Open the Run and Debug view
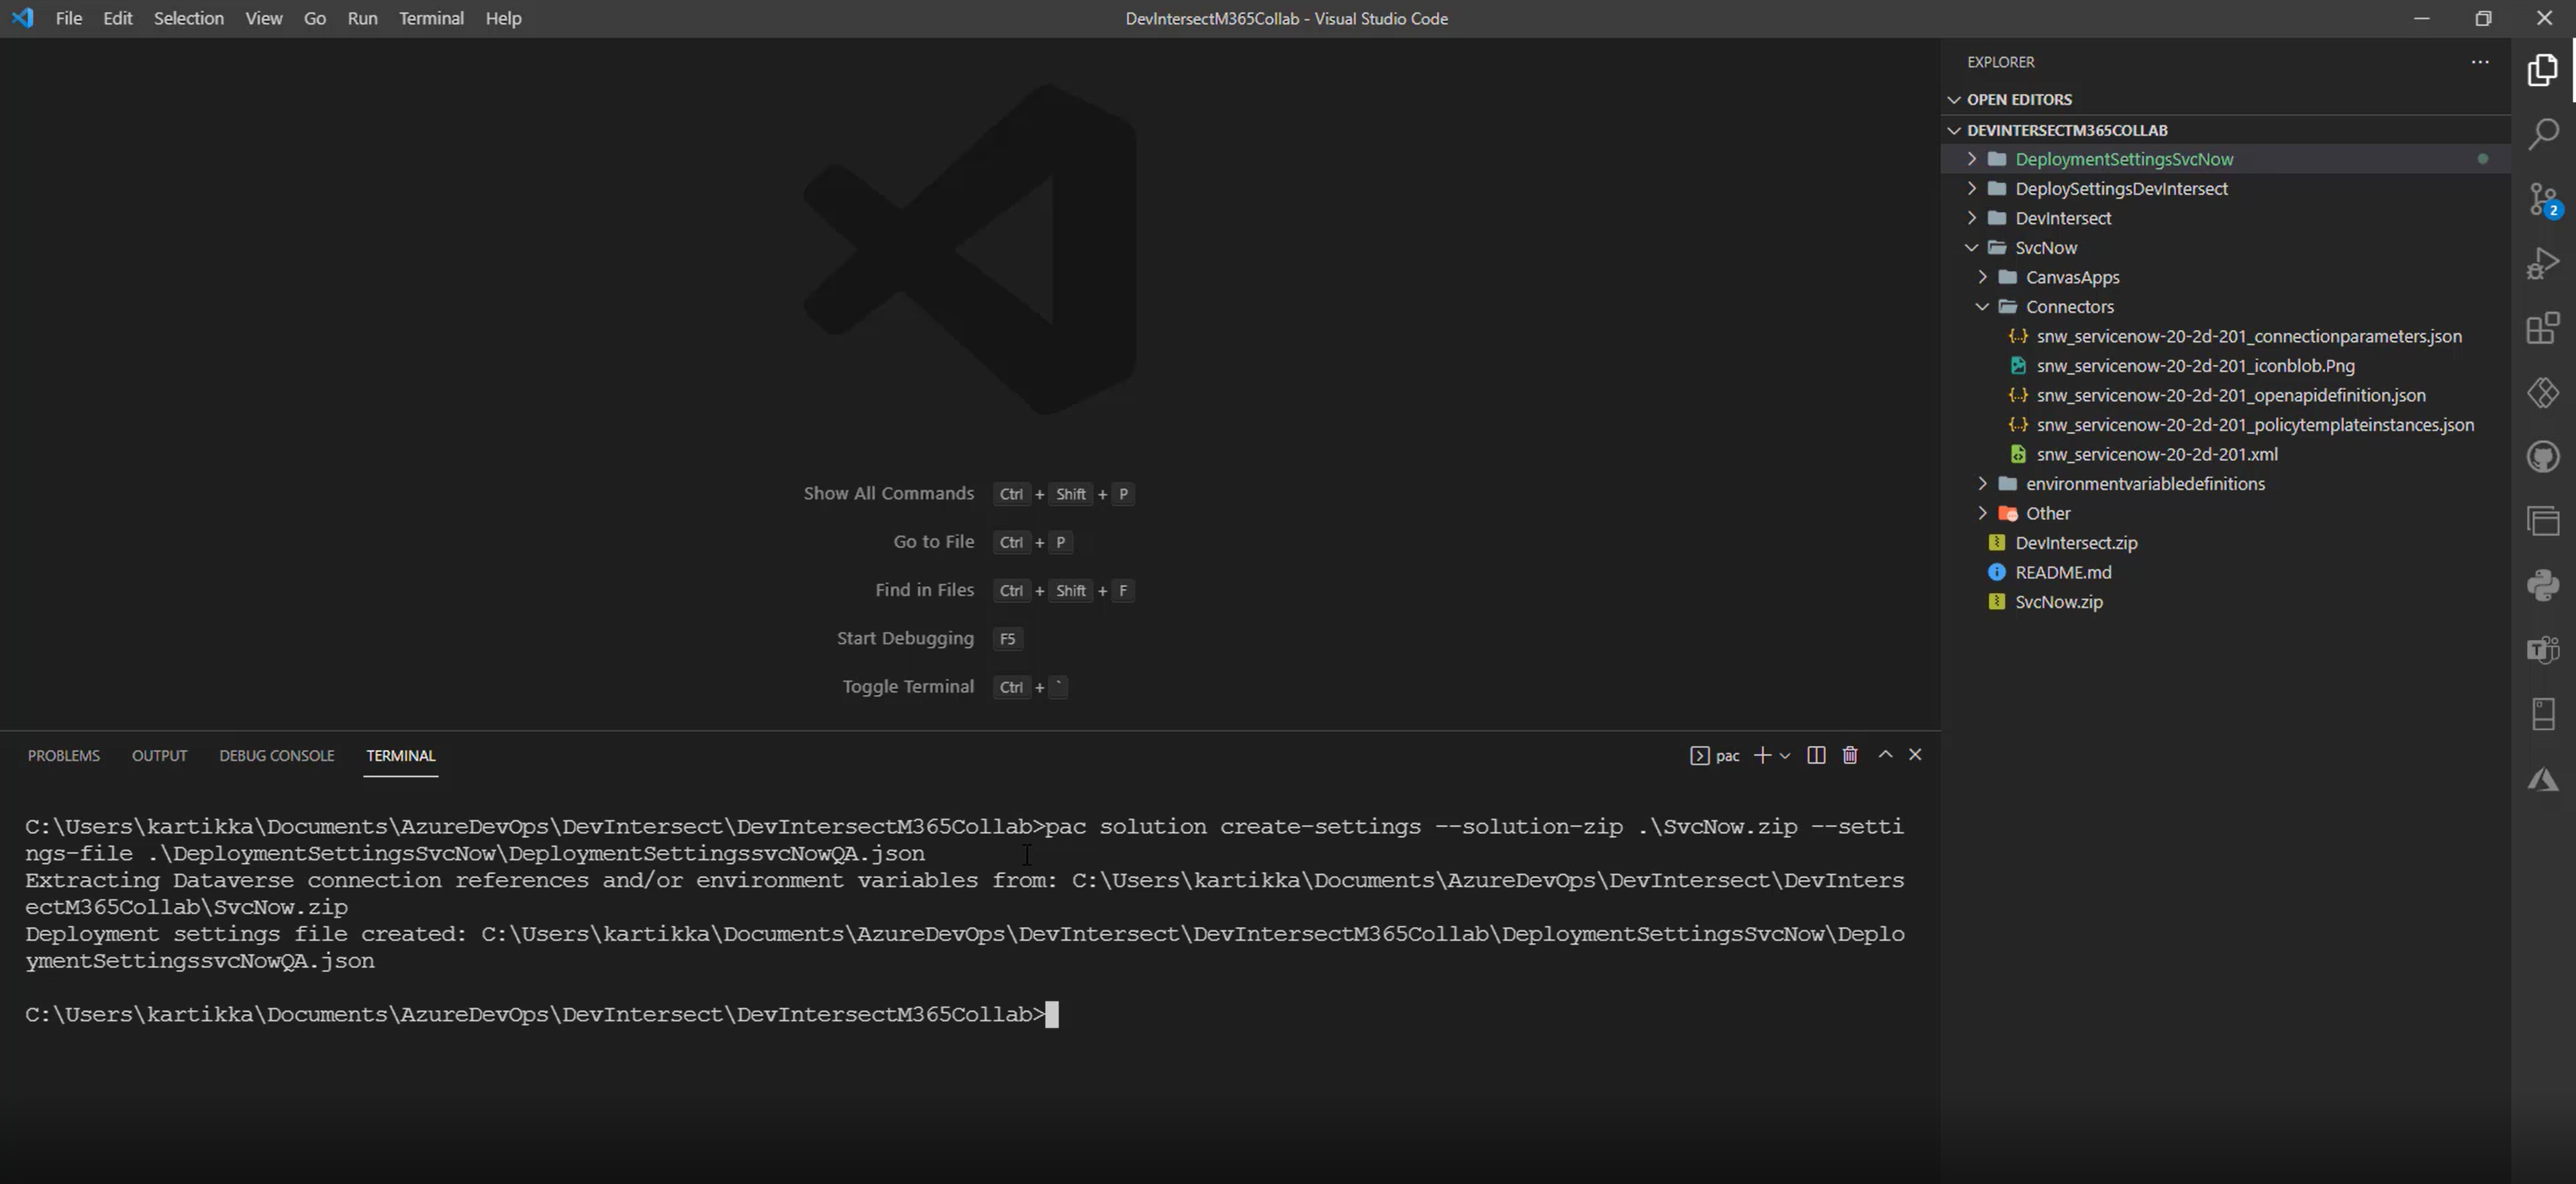Screen dimensions: 2576x1184 [x=2543, y=262]
